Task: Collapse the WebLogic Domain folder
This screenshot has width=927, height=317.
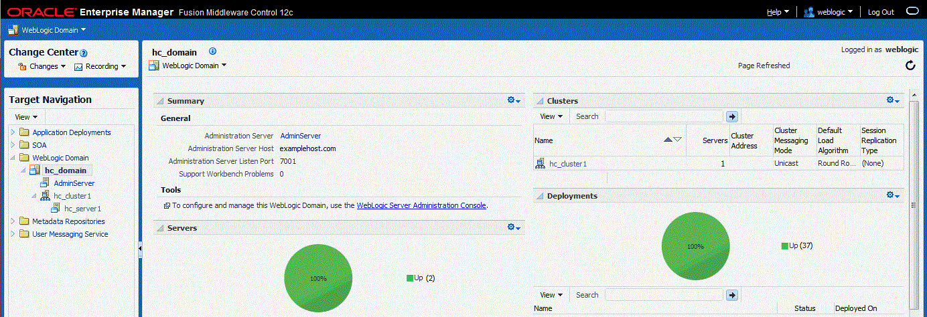Action: [x=13, y=158]
